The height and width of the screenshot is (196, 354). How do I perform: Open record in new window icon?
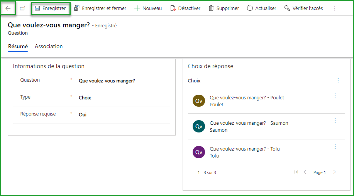(22, 8)
